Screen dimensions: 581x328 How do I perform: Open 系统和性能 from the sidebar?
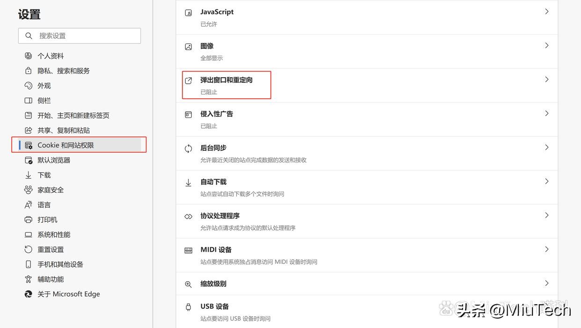click(x=54, y=234)
